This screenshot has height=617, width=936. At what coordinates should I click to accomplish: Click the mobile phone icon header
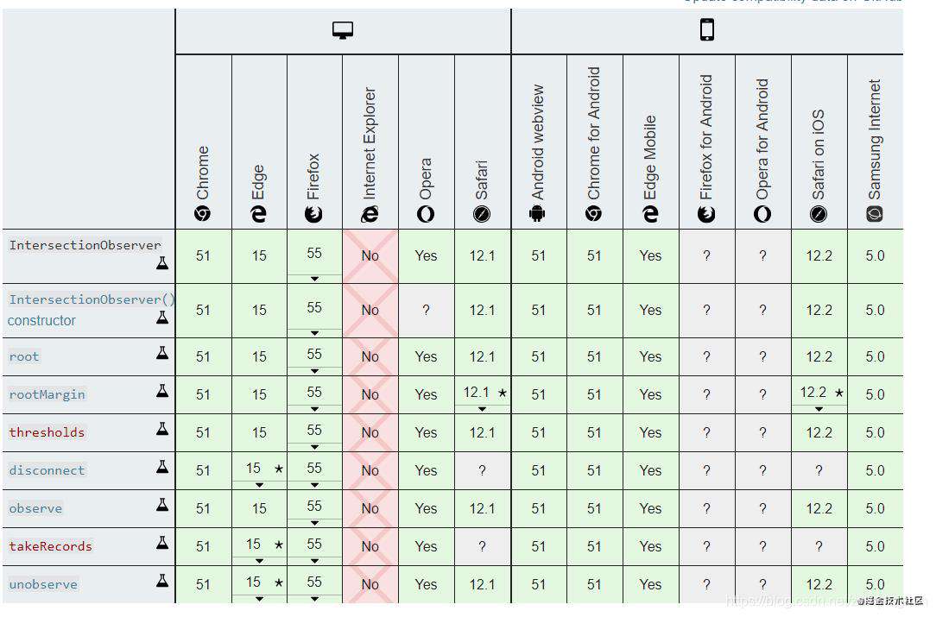tap(707, 29)
